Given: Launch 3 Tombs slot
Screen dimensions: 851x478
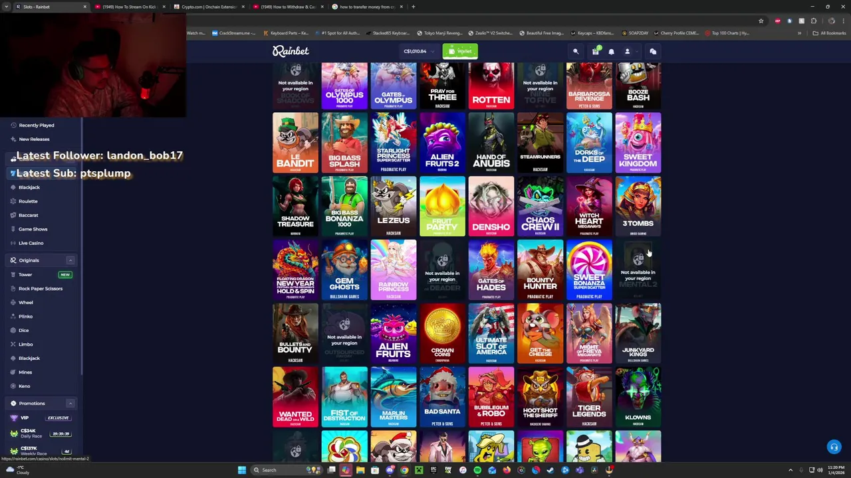Looking at the screenshot, I should click(x=638, y=206).
